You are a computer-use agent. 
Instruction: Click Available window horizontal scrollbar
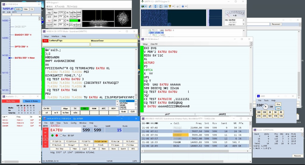coord(21,161)
